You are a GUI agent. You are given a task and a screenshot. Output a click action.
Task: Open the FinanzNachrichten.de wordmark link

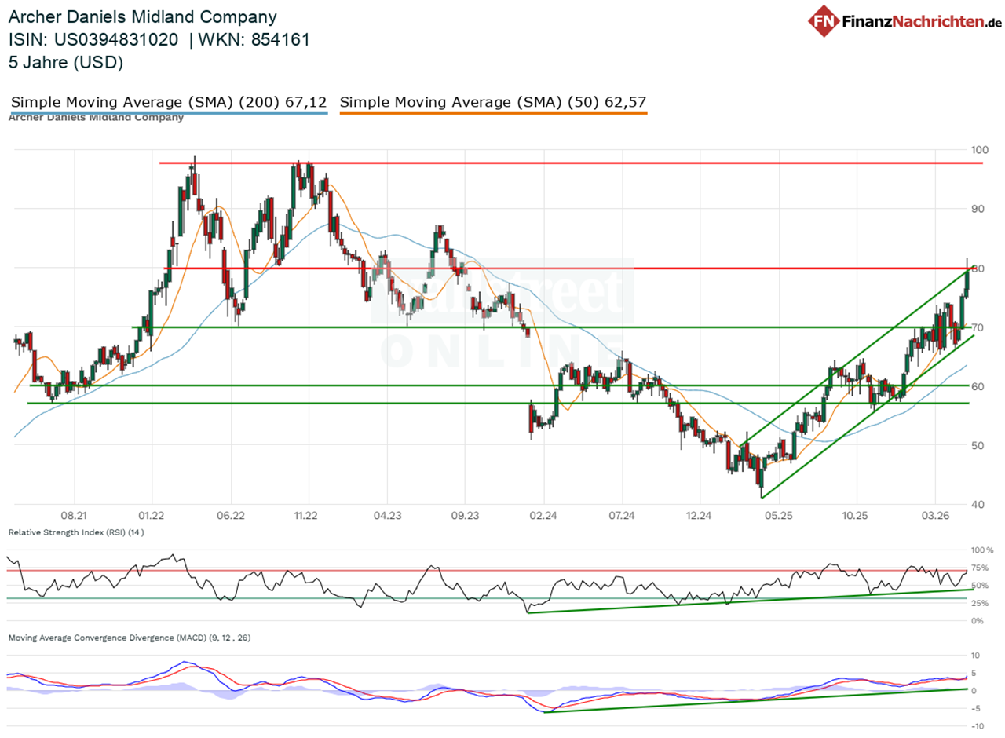click(920, 20)
